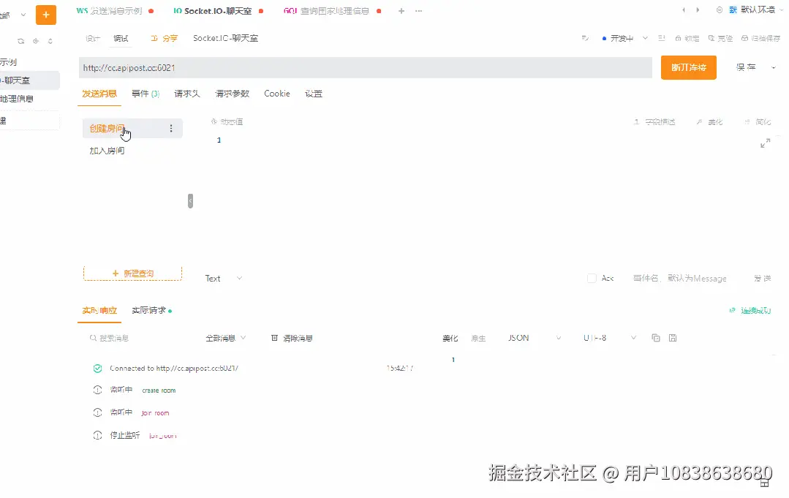
Task: Click the refresh icon in sidebar toolbar
Action: tap(20, 41)
